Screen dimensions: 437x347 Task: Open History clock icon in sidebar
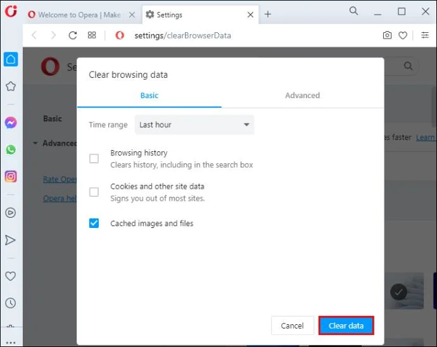(x=11, y=303)
